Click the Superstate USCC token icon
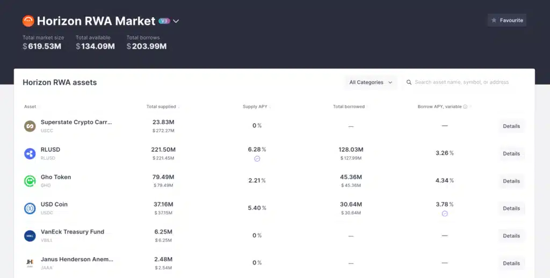The image size is (550, 278). pos(30,126)
